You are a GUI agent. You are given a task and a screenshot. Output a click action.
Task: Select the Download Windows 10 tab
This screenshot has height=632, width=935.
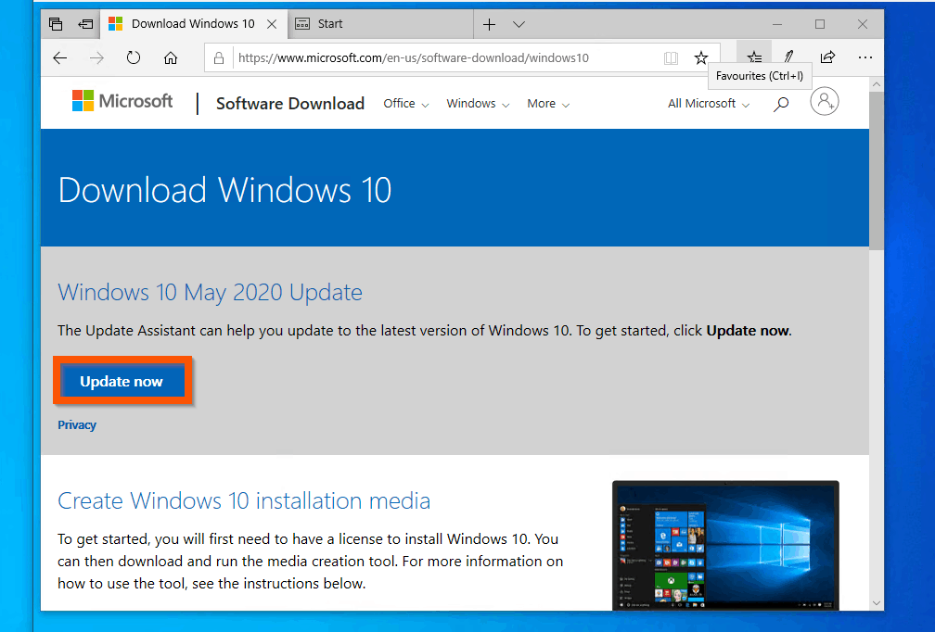tap(193, 24)
